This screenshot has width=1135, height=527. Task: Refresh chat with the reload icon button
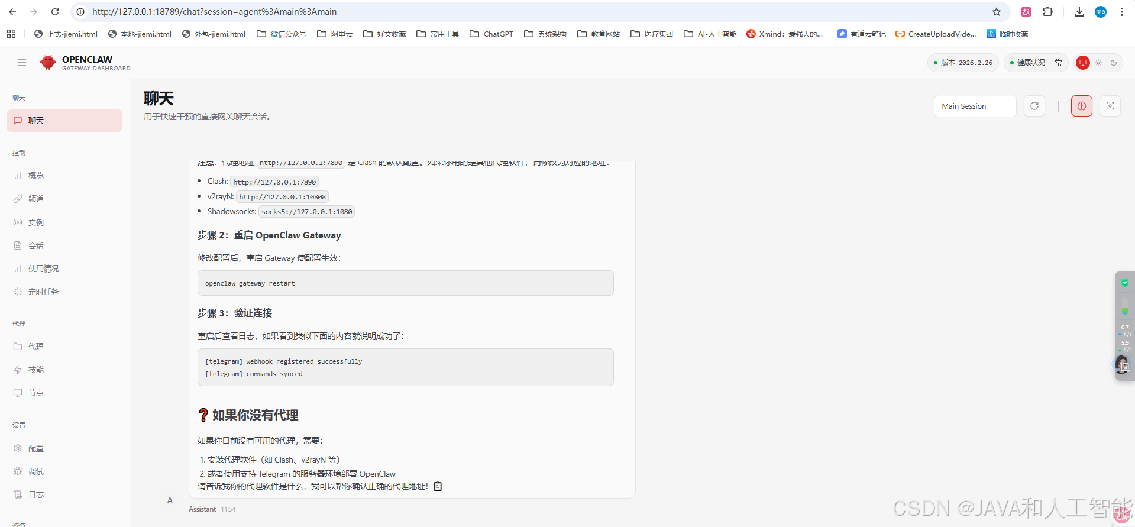[x=1034, y=106]
